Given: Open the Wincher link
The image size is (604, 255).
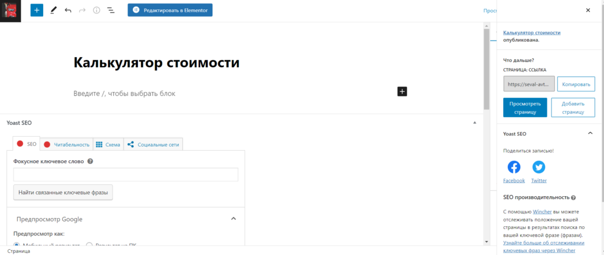Looking at the screenshot, I should pyautogui.click(x=542, y=212).
